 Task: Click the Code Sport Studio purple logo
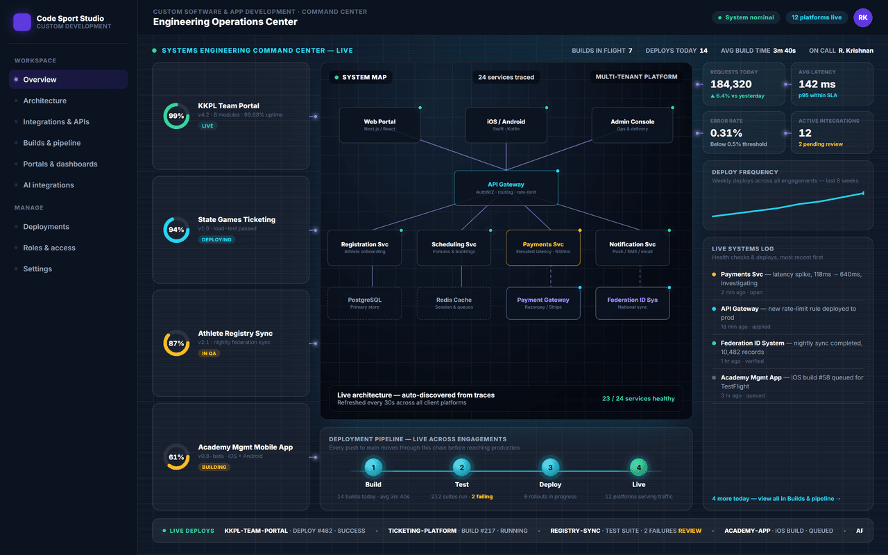point(22,22)
